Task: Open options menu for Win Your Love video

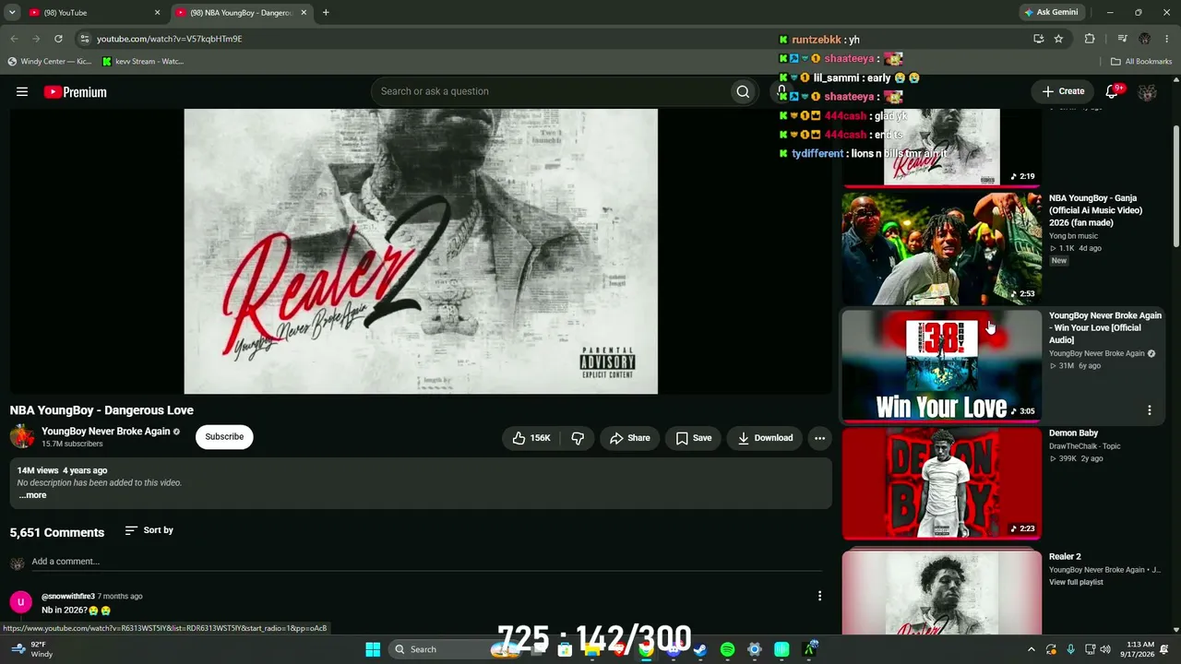Action: tap(1149, 410)
